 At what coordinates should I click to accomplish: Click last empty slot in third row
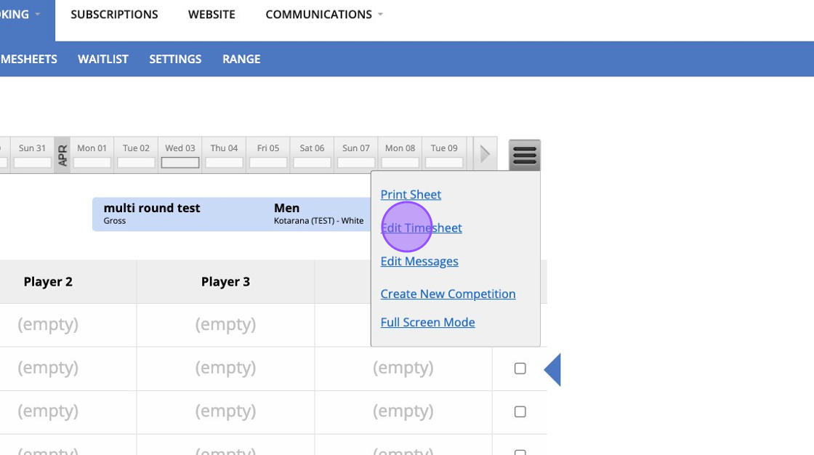[x=403, y=411]
